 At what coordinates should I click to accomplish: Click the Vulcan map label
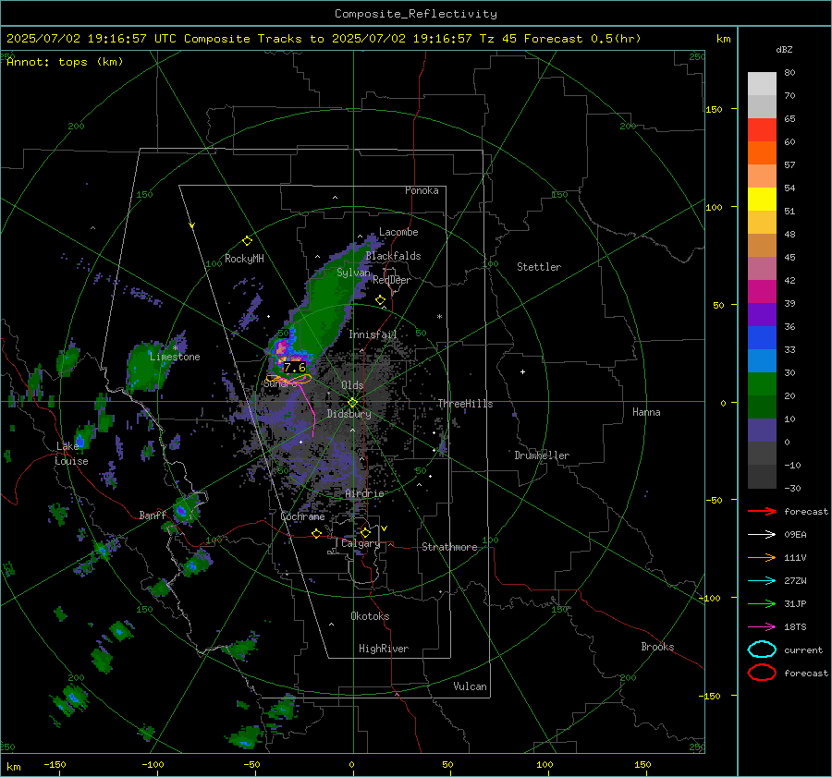(471, 686)
